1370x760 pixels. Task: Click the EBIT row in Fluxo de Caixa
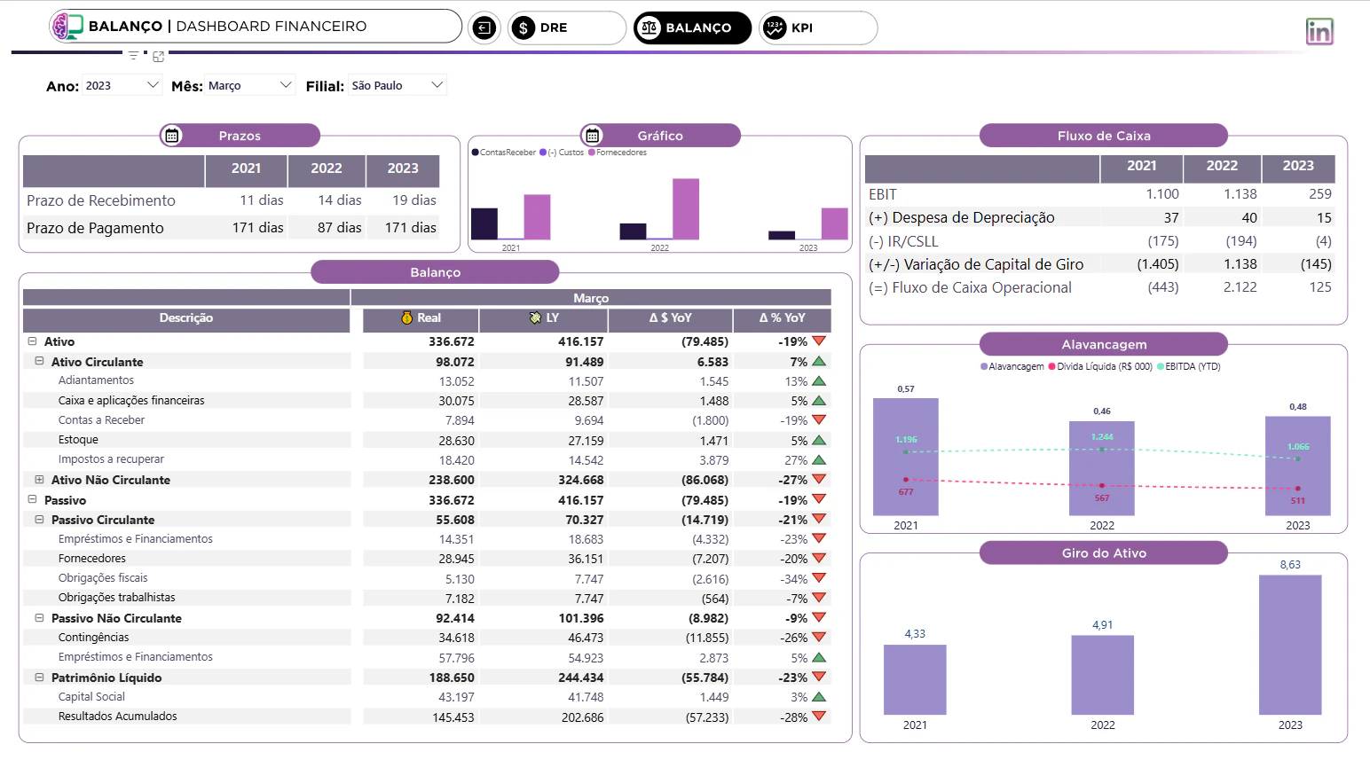(1099, 194)
